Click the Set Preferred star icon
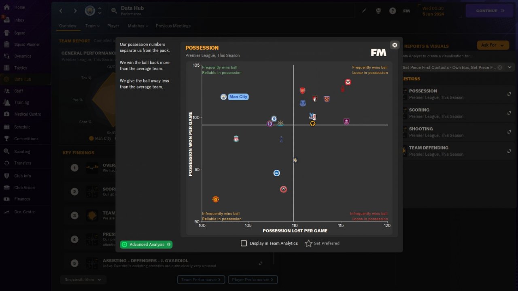The height and width of the screenshot is (291, 518). point(309,243)
